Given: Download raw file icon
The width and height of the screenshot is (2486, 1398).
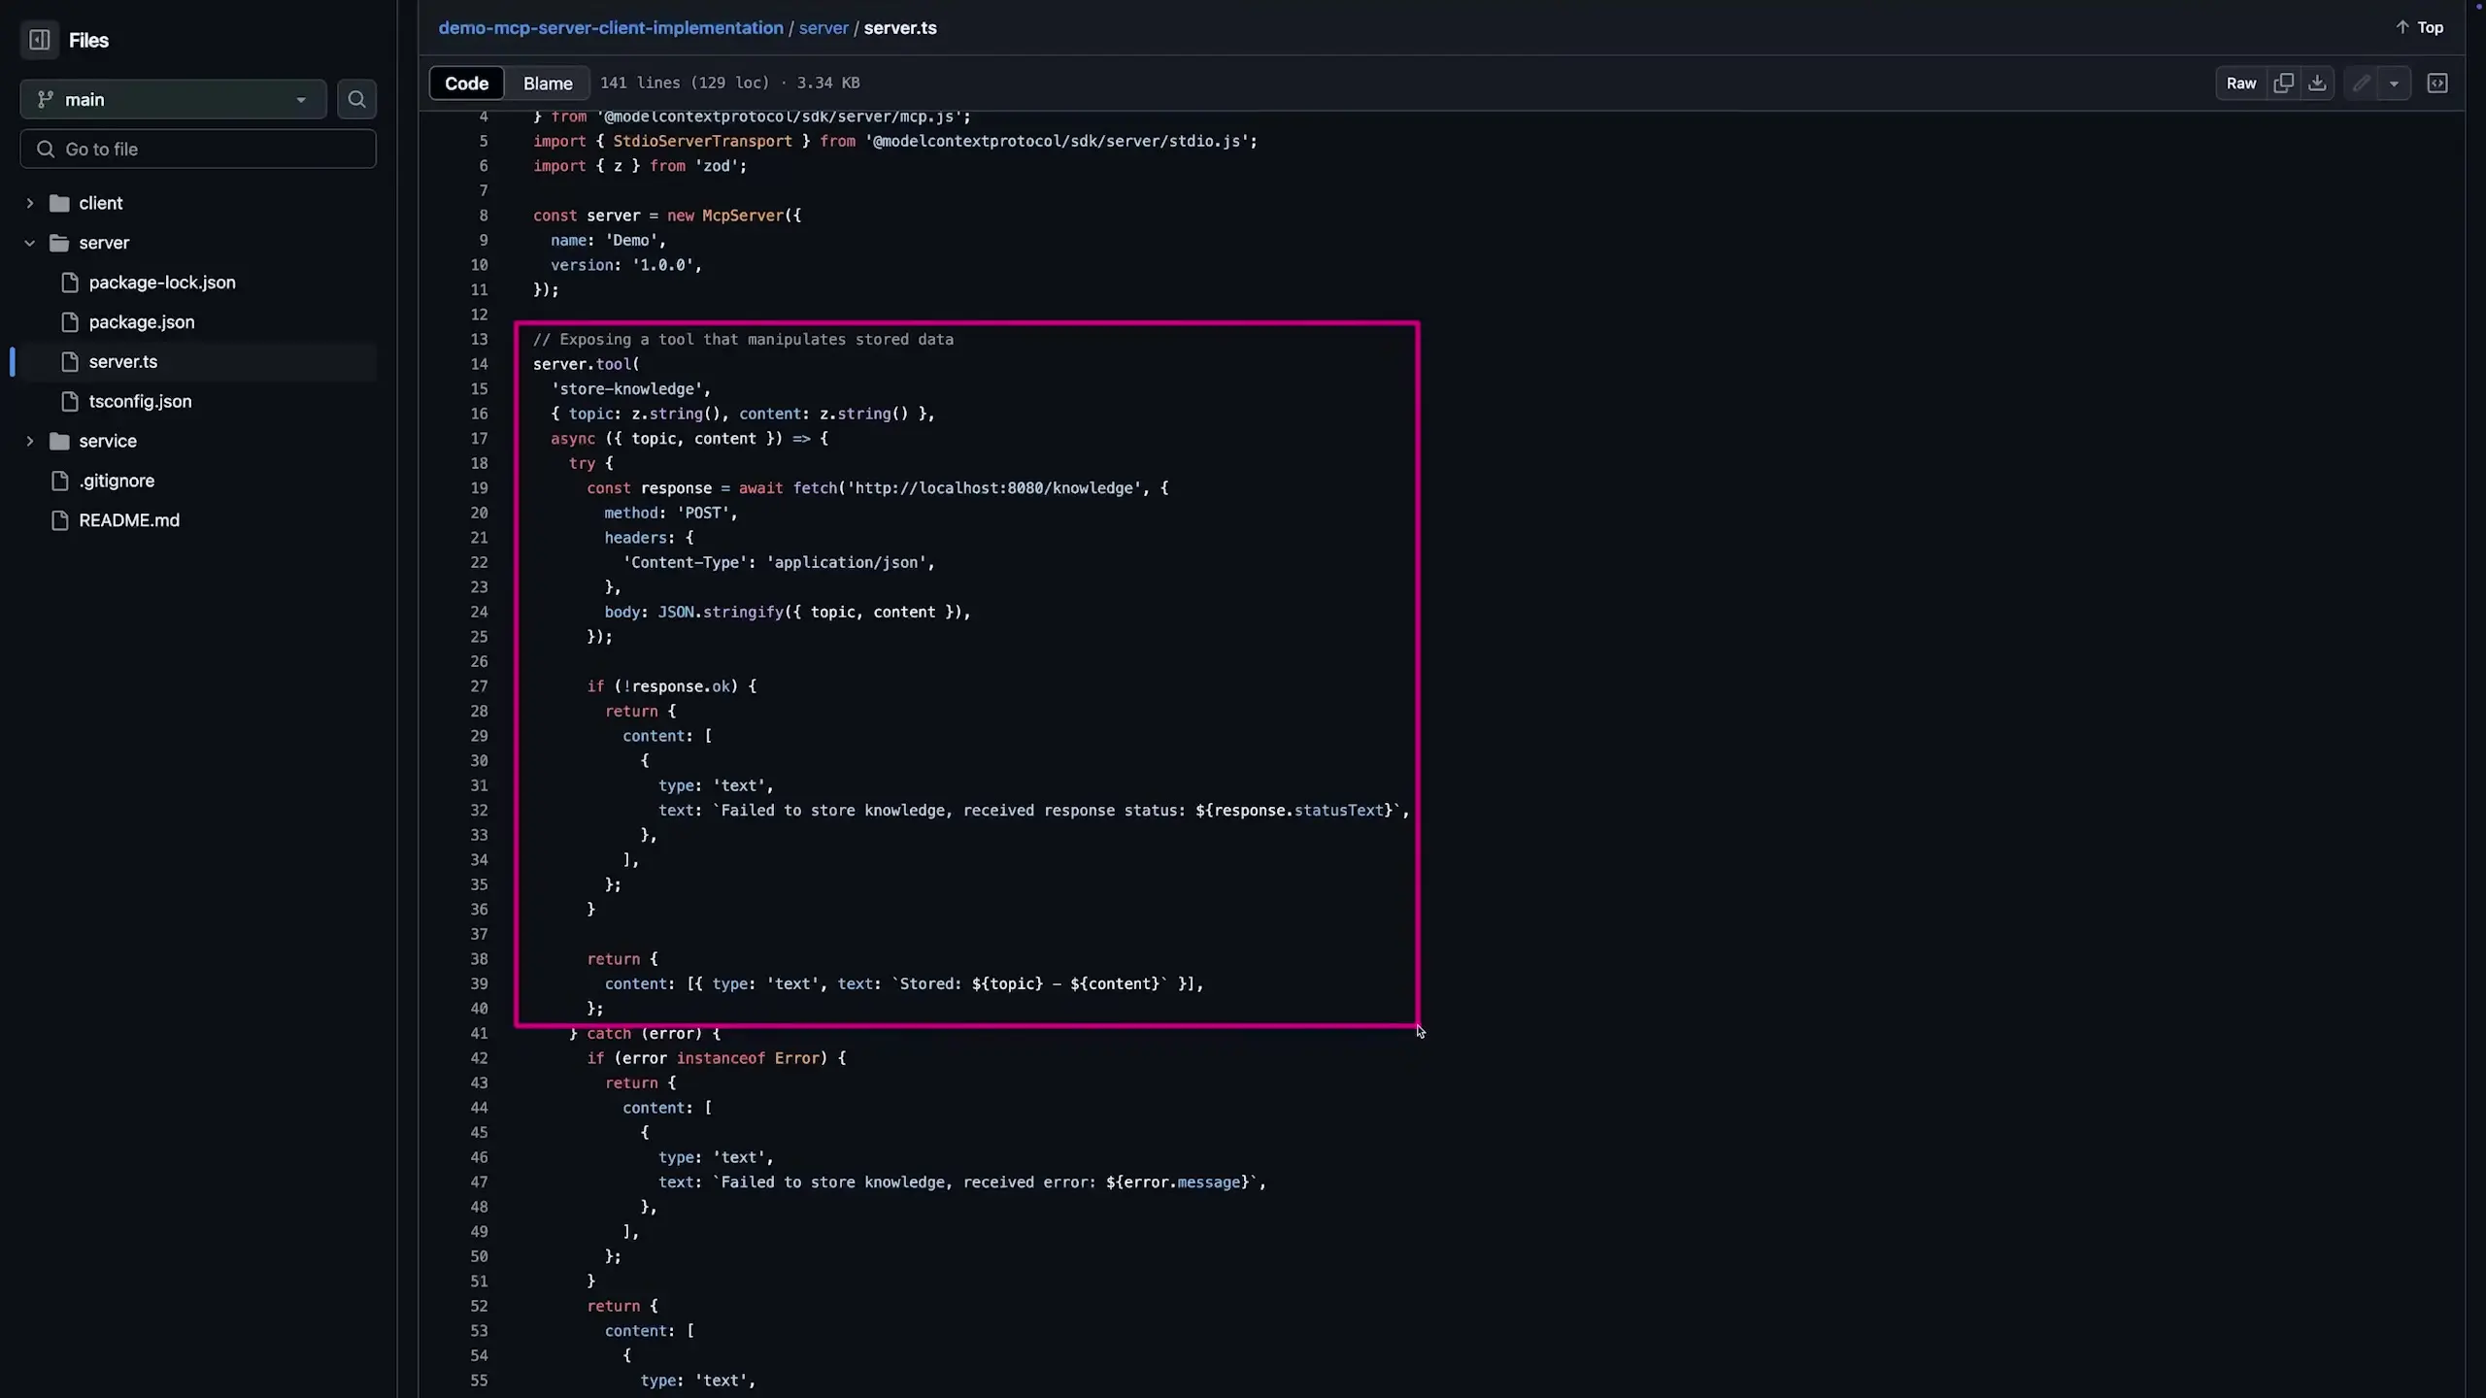Looking at the screenshot, I should [x=2317, y=83].
